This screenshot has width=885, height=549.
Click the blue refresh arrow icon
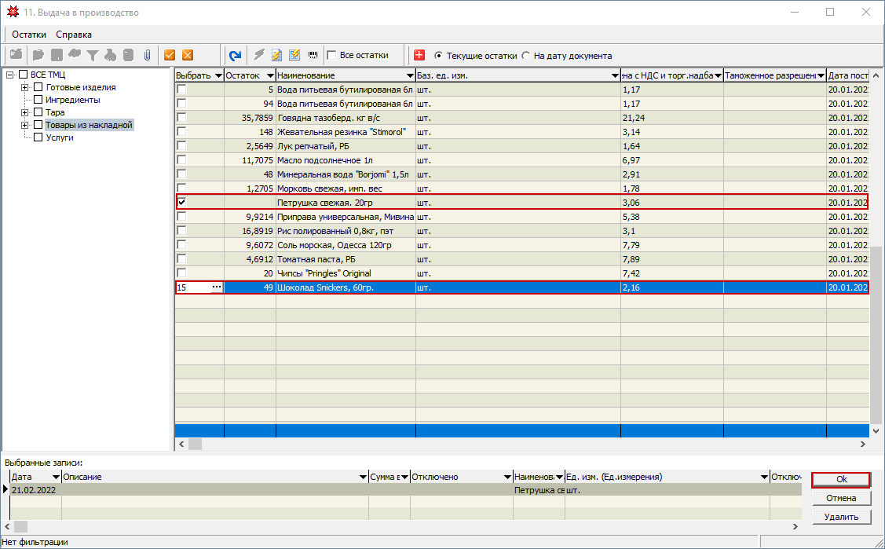tap(235, 55)
